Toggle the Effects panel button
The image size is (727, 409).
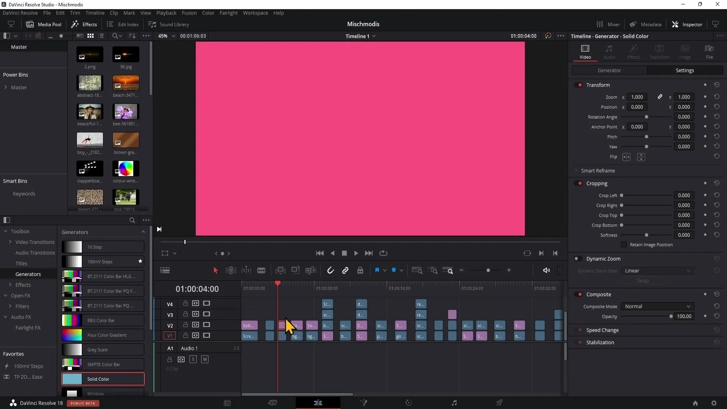coord(84,24)
